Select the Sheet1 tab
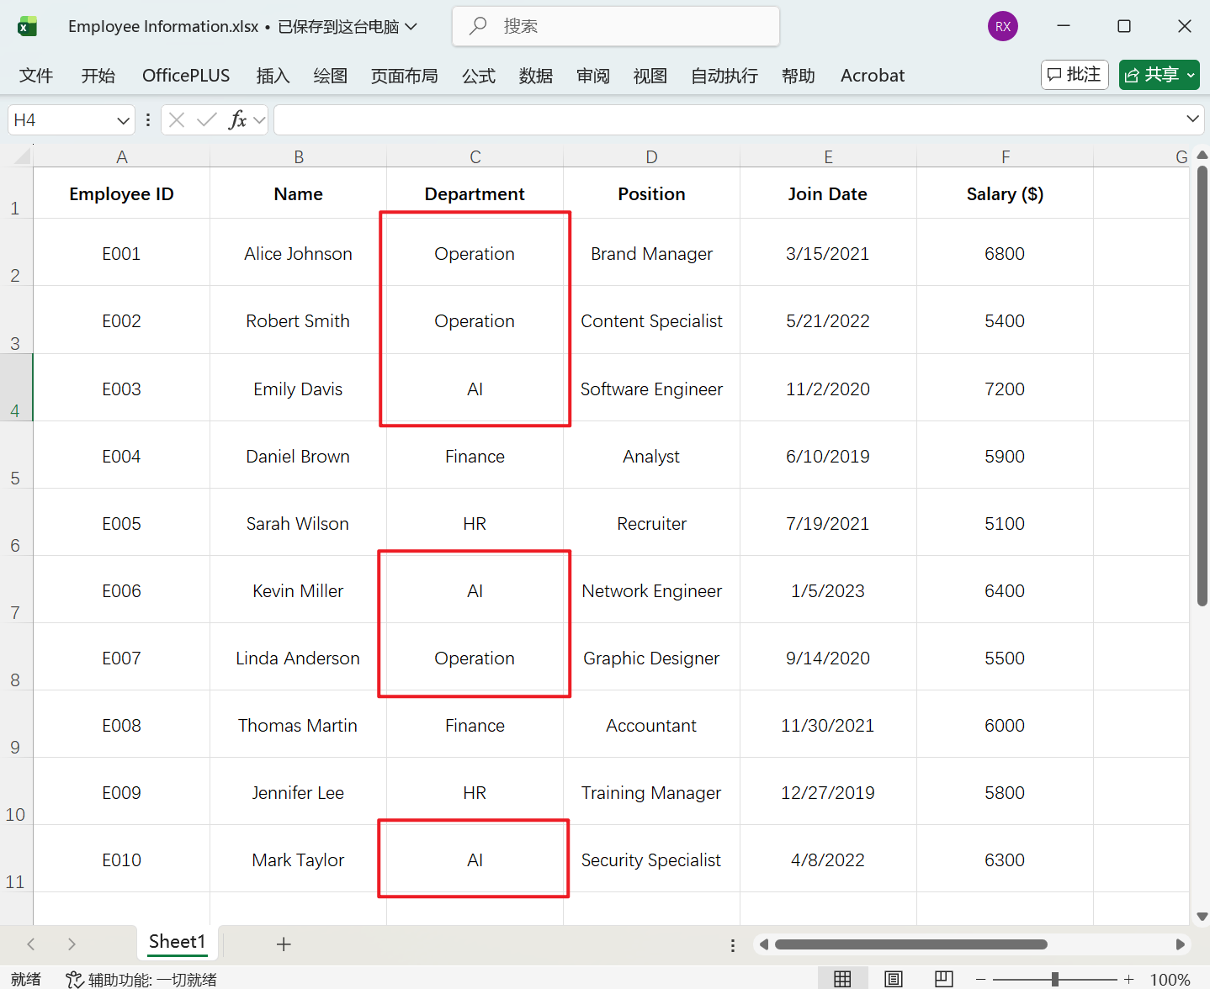 click(x=177, y=942)
